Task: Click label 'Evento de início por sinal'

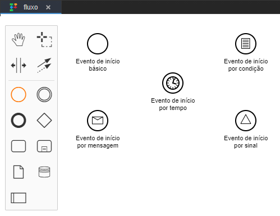Action: click(246, 142)
